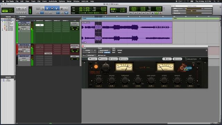Open the plug-in Finder dropdown

[x=93, y=59]
